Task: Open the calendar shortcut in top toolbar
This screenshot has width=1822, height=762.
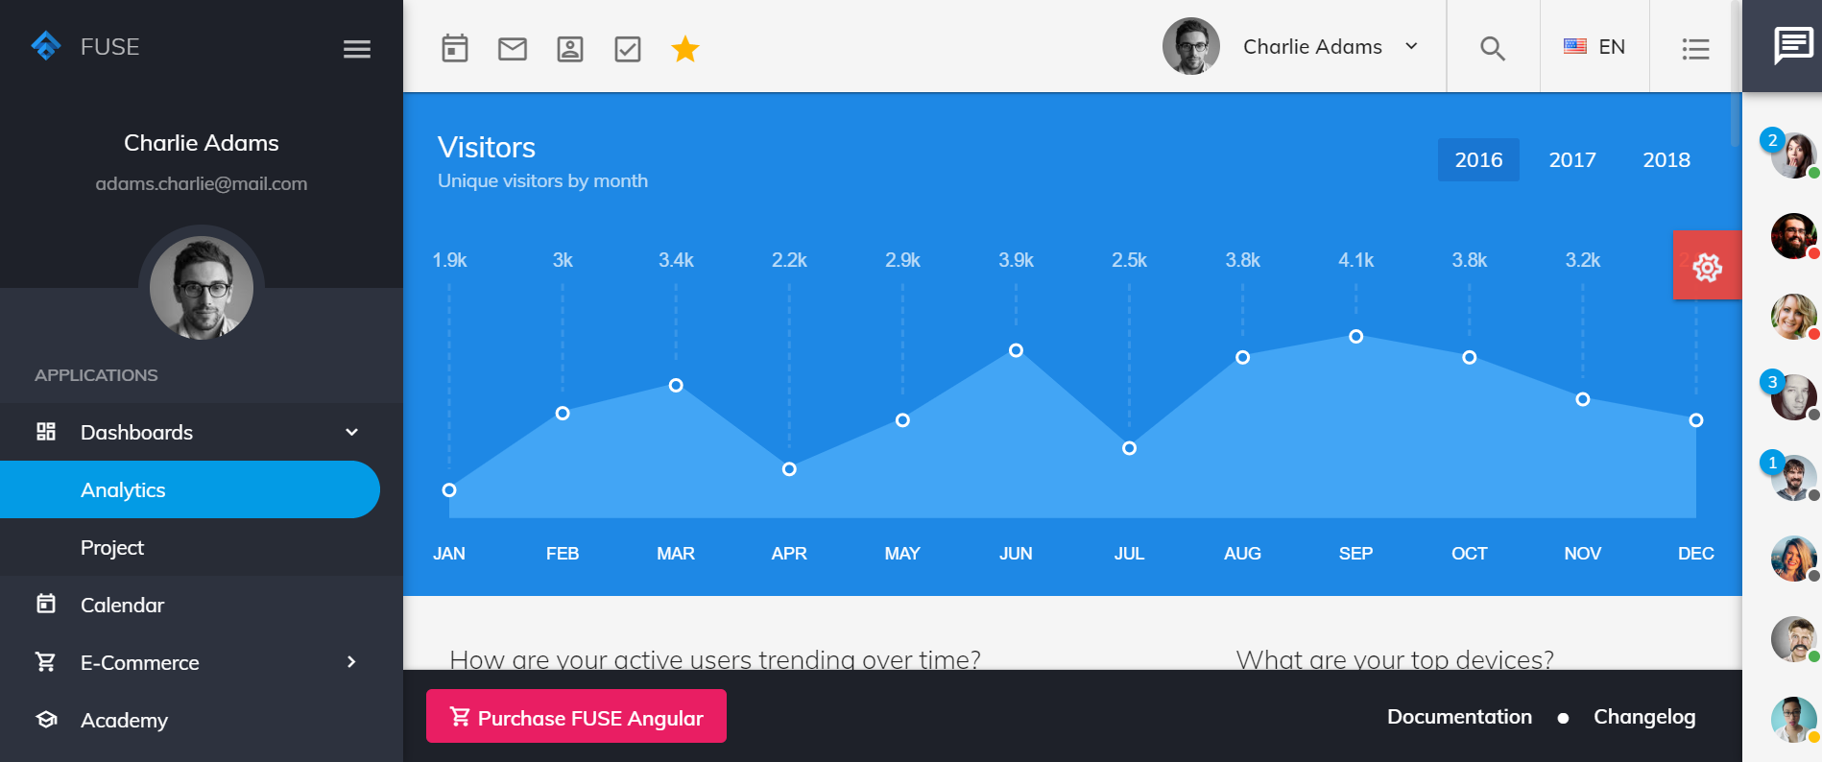Action: (x=455, y=48)
